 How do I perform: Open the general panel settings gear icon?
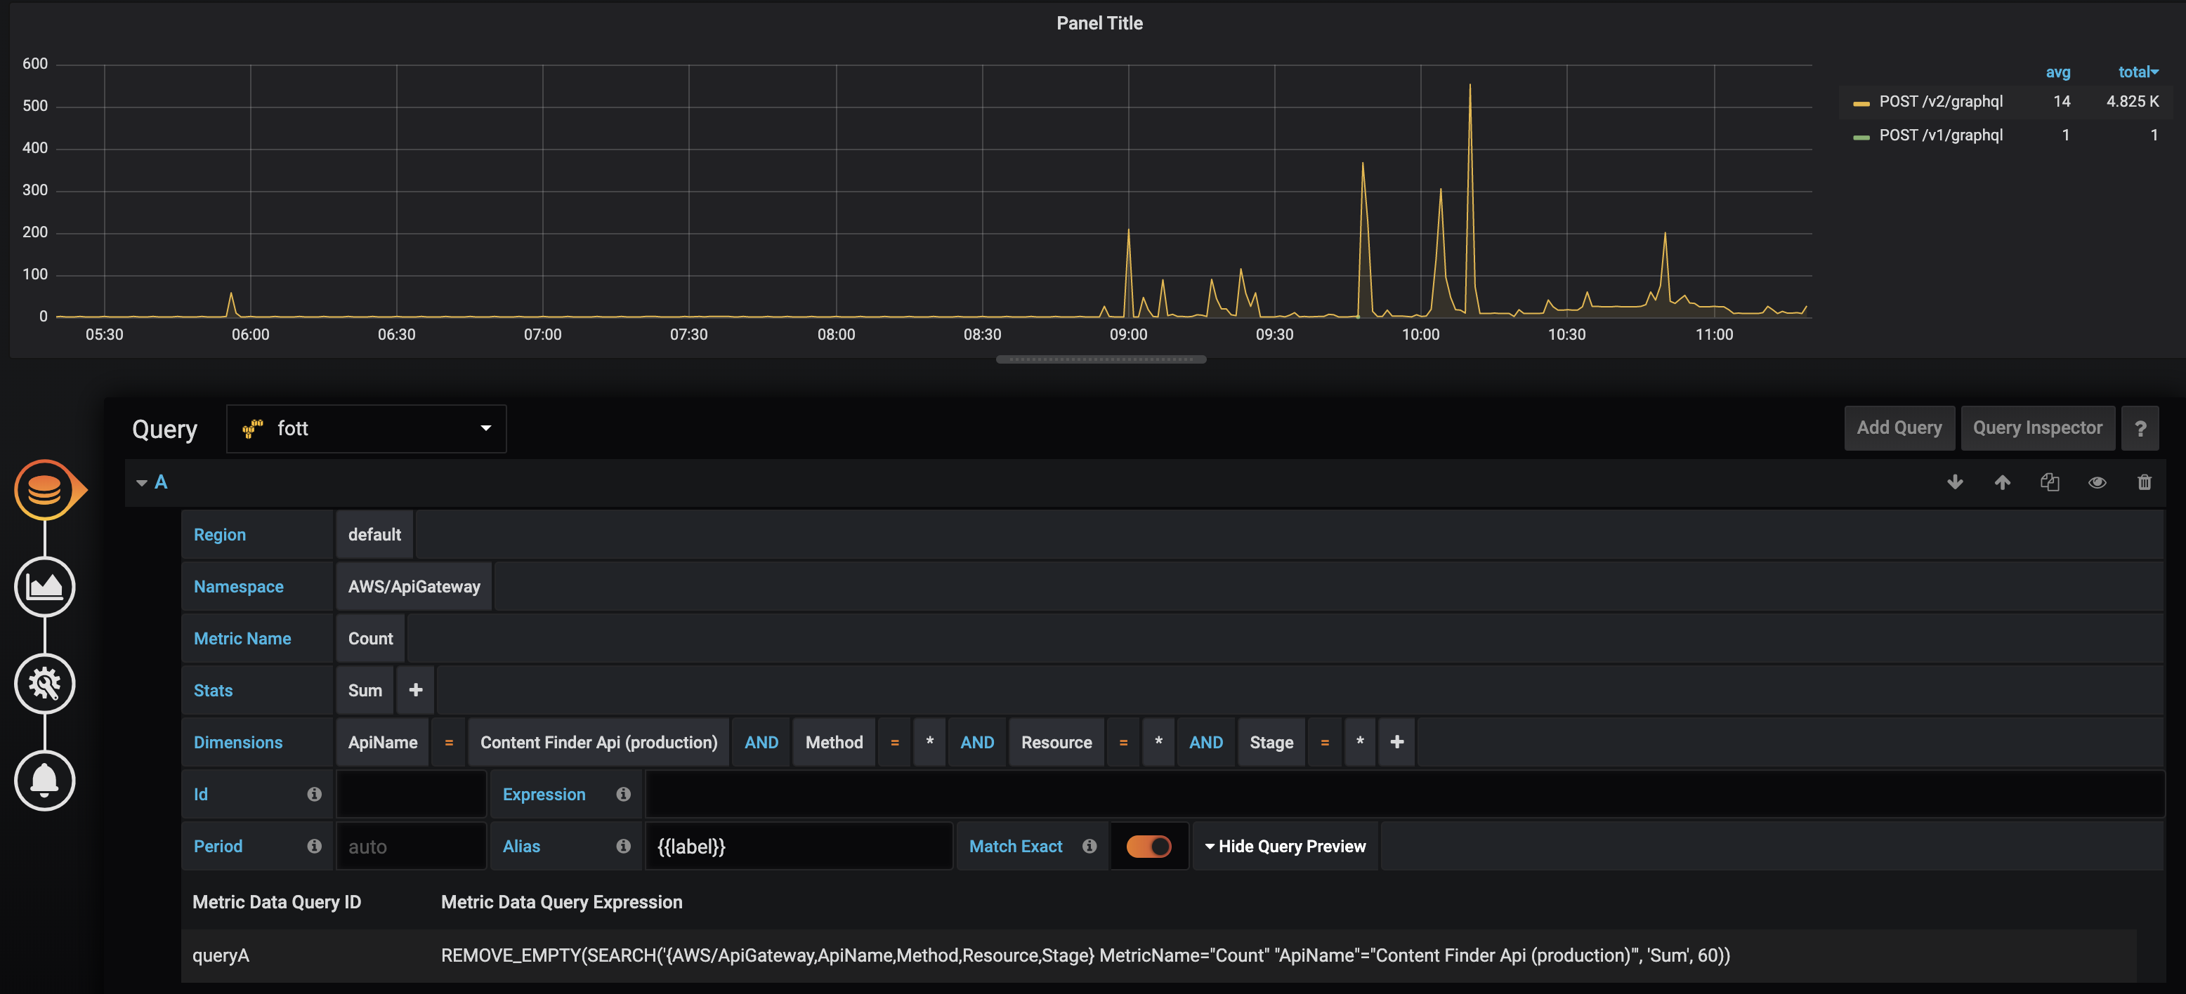click(46, 684)
